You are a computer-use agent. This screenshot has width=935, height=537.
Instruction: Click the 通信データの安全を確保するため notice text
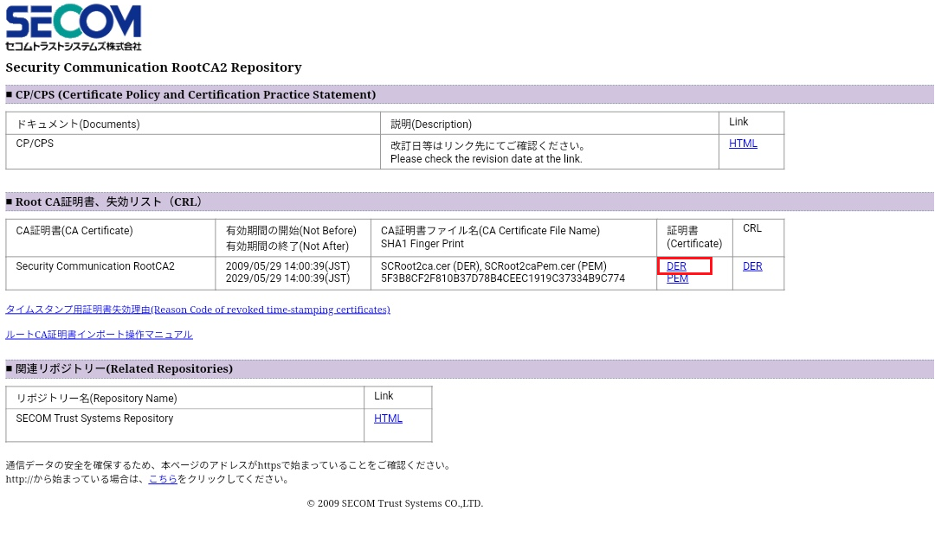click(229, 465)
